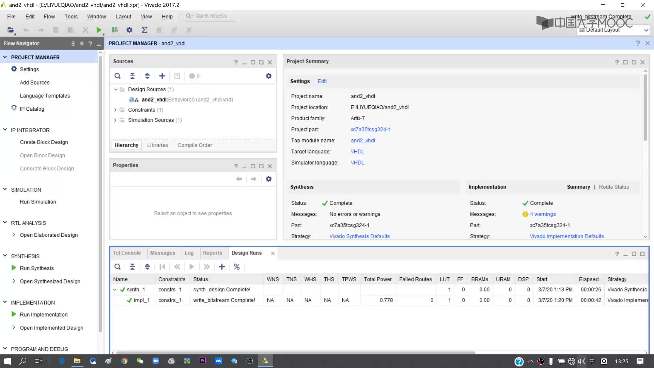Click the Program and Debug section icon
This screenshot has width=654, height=368.
[4, 349]
